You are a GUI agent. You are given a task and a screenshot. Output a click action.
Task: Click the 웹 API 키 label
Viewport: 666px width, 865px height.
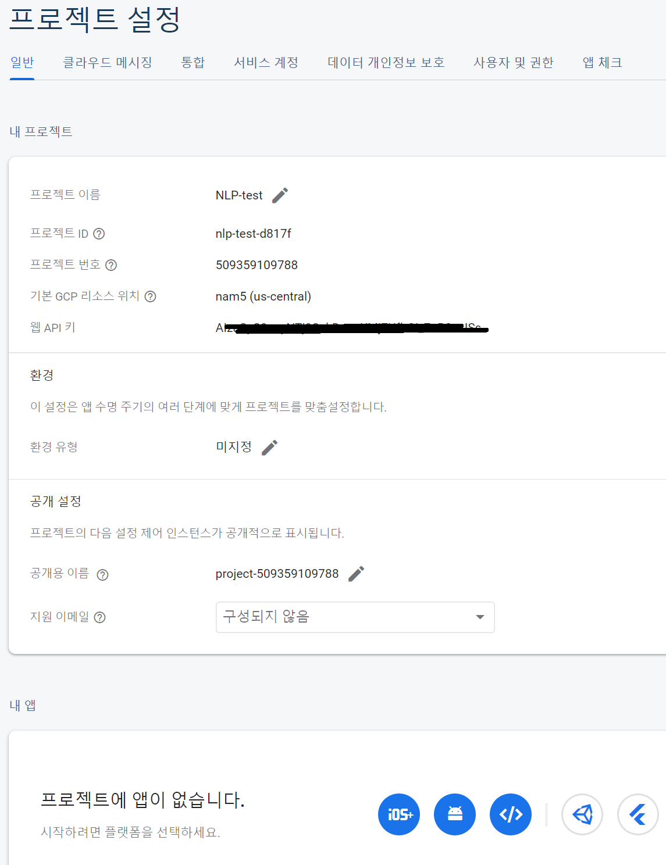(53, 328)
